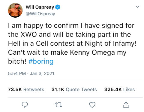This screenshot has height=112, width=144.
Task: Click the Retweets label text
Action: pos(34,89)
